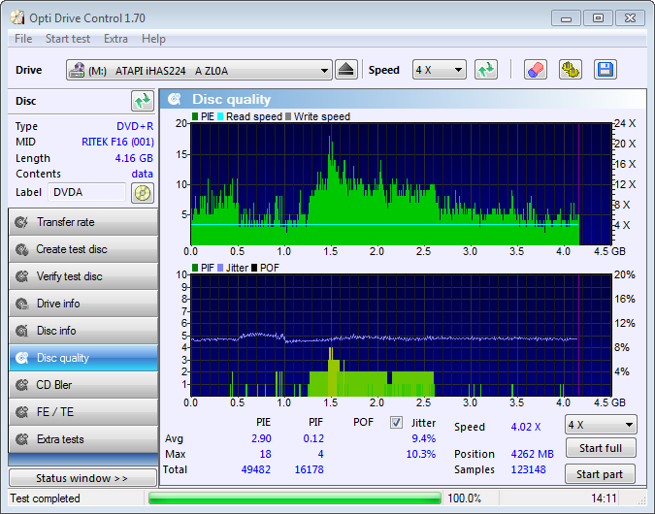Click the erase disc eraser icon

[536, 70]
